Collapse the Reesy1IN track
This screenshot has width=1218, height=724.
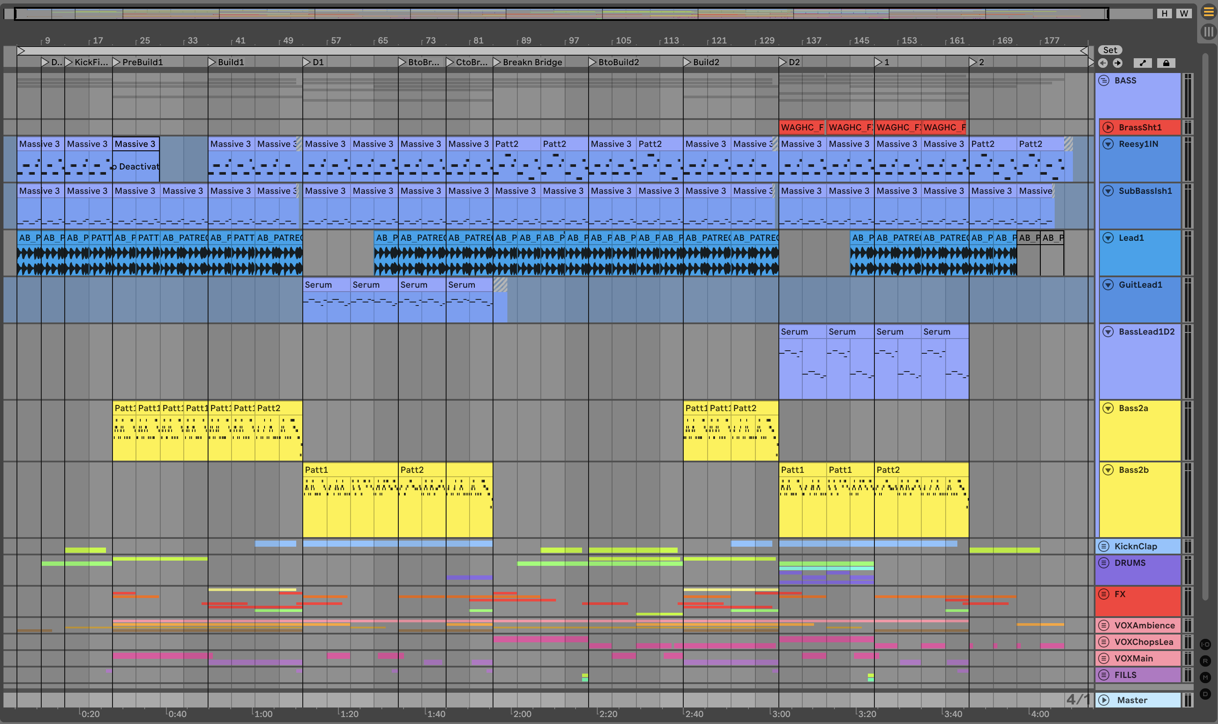[1108, 144]
